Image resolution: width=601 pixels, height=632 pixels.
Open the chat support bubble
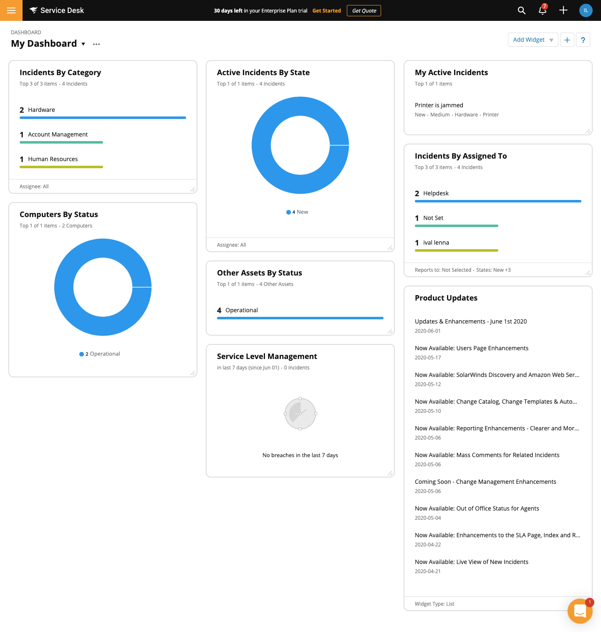point(580,611)
